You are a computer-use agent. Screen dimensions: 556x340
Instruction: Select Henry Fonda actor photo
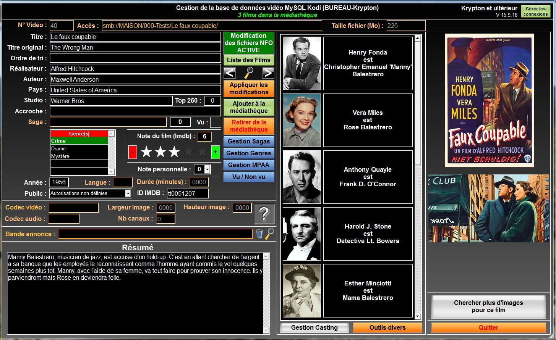[x=302, y=63]
